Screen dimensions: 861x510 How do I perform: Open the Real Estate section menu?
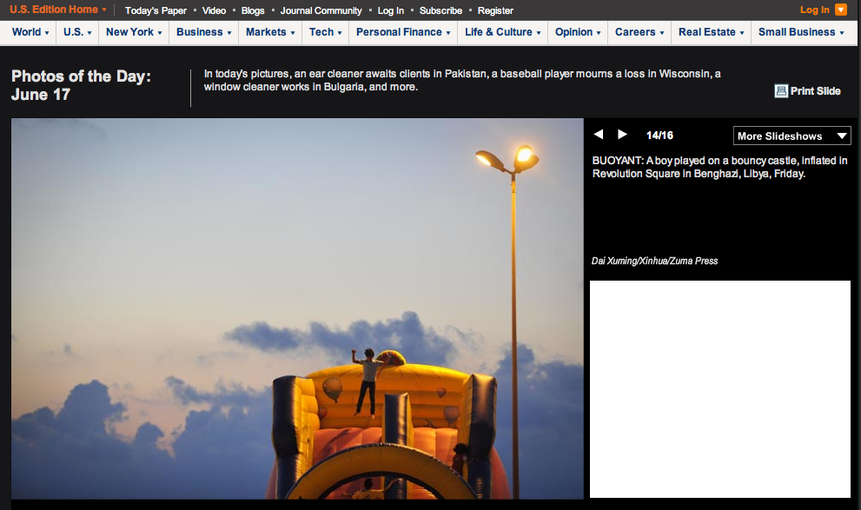pyautogui.click(x=712, y=32)
